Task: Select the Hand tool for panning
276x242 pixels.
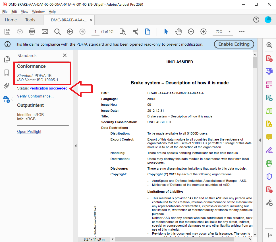Action: point(179,31)
